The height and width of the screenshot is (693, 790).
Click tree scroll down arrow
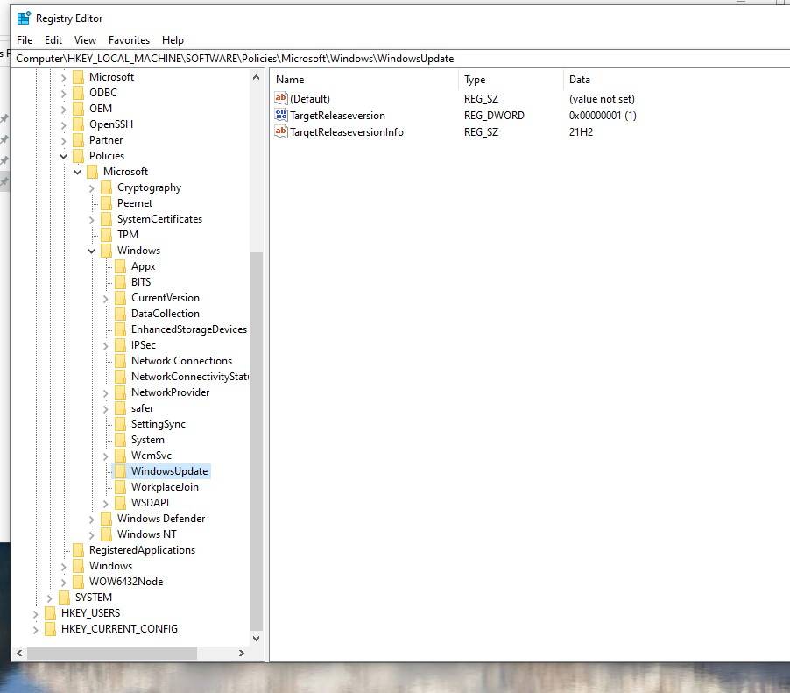(x=256, y=638)
